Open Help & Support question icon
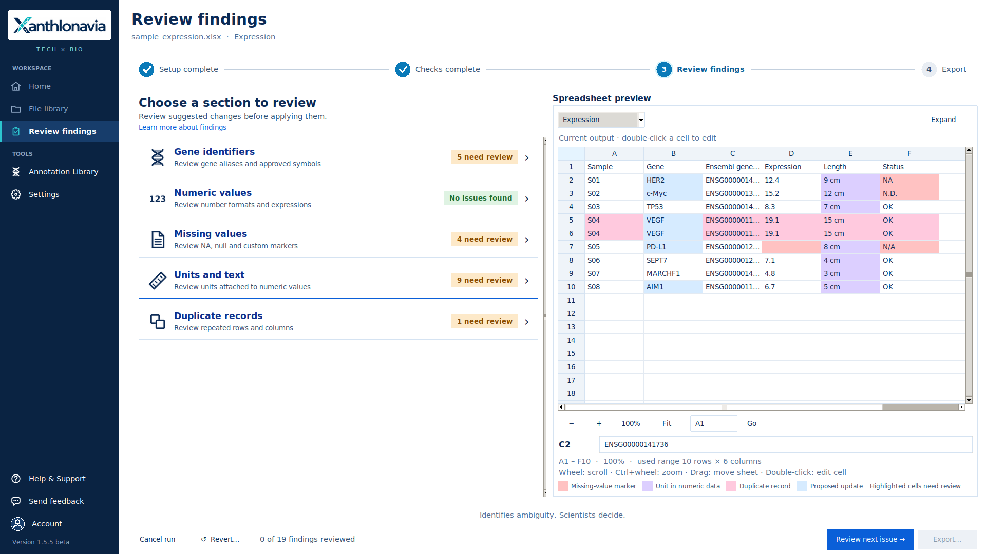Screen dimensions: 986x554 coord(16,479)
